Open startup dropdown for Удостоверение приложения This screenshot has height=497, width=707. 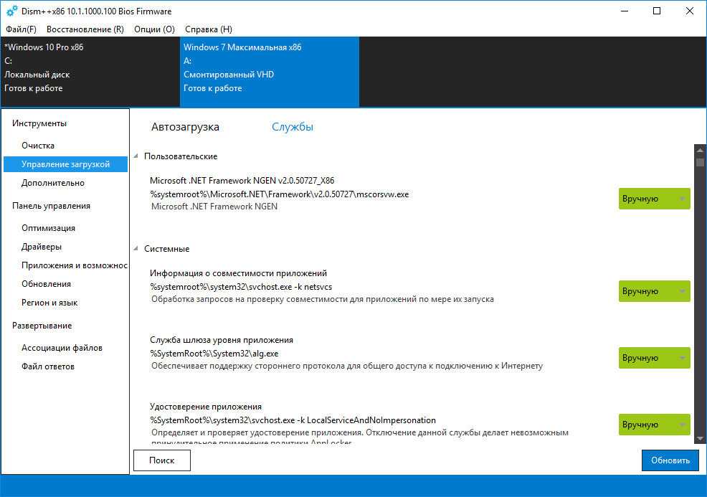click(654, 425)
